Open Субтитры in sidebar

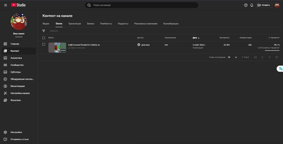[x=19, y=72]
